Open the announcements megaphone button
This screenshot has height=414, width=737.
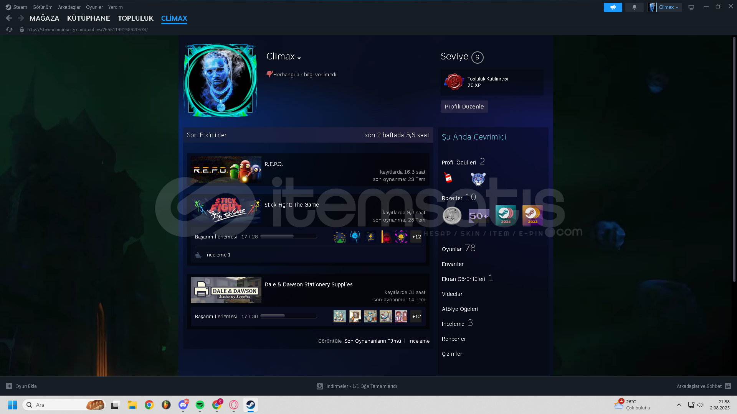coord(613,7)
